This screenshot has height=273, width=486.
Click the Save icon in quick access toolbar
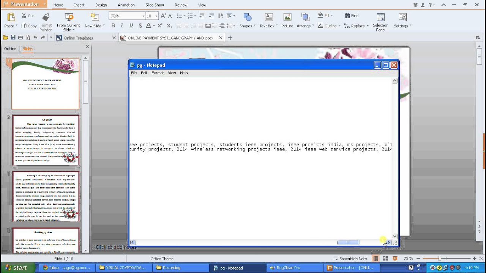(x=13, y=38)
